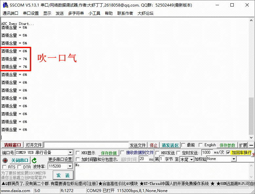Click the receive window scroll up arrow
Screen dimensions: 255x194
point(251,20)
